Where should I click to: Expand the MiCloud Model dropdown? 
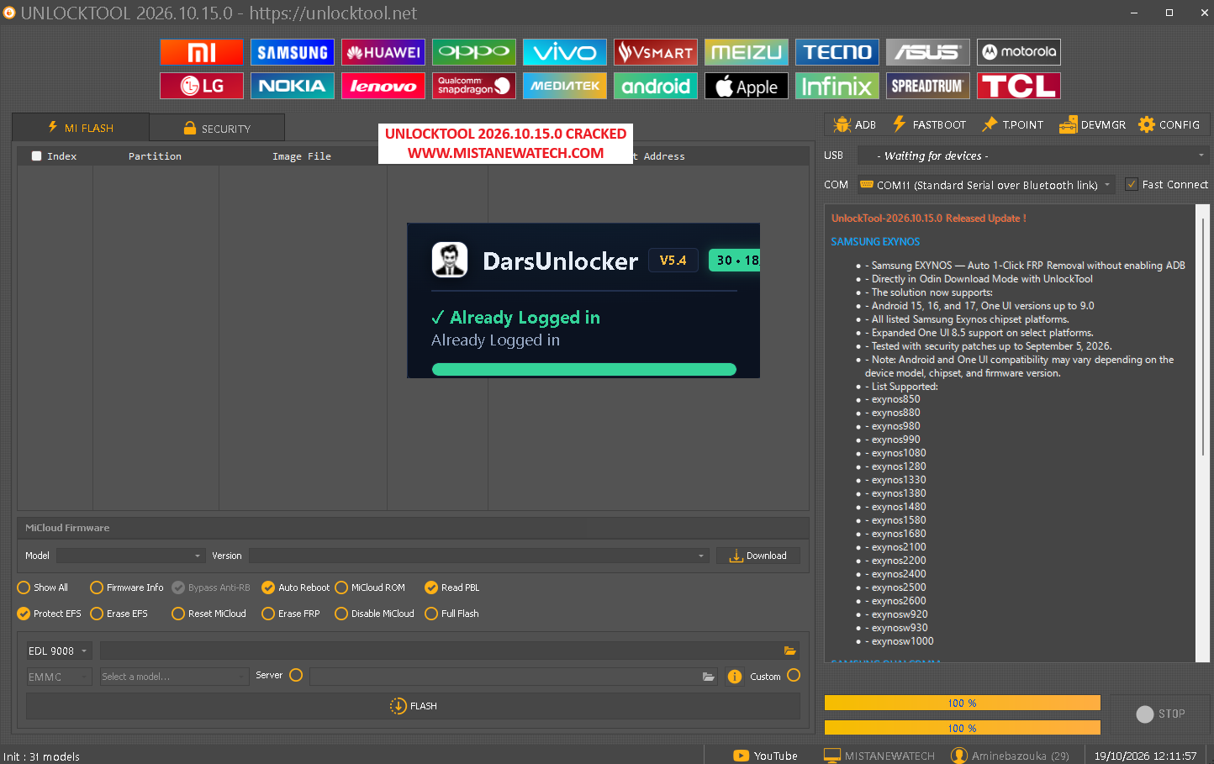(x=130, y=556)
